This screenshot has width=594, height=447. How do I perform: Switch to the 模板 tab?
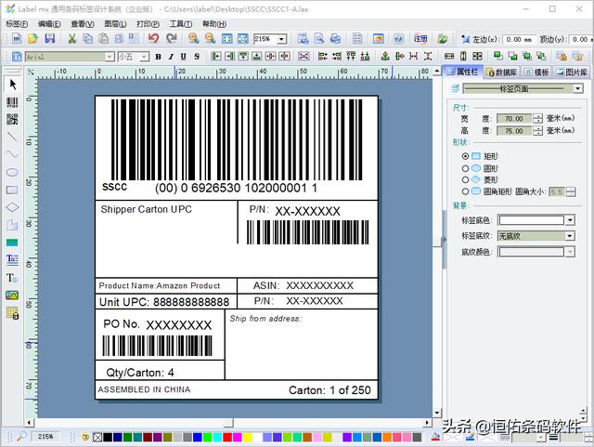(536, 72)
